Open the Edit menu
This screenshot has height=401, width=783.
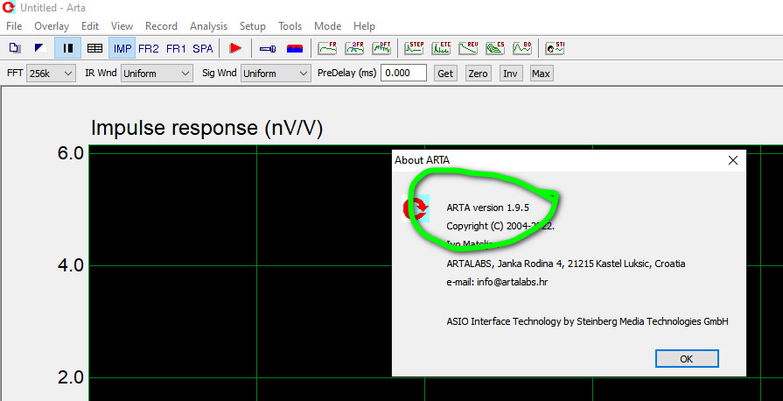(x=90, y=26)
